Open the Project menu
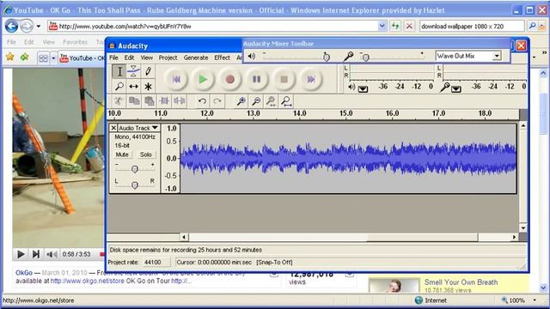Screen dimensions: 550x309 (x=168, y=58)
